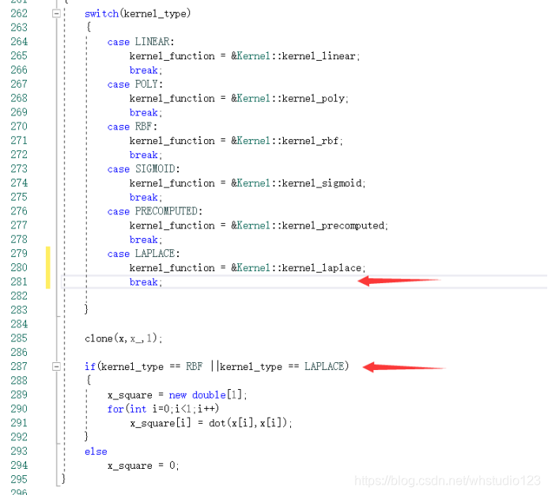The image size is (548, 495).
Task: Click 'RBF' in the line 287 condition
Action: click(x=194, y=367)
